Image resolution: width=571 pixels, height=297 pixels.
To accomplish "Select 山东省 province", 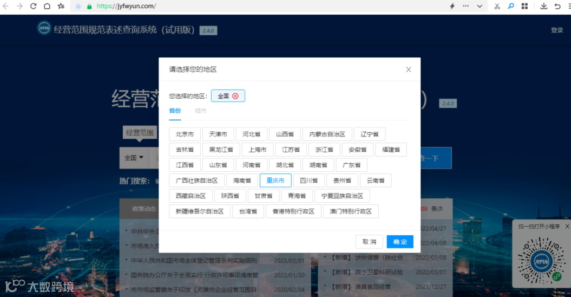I will [x=218, y=165].
